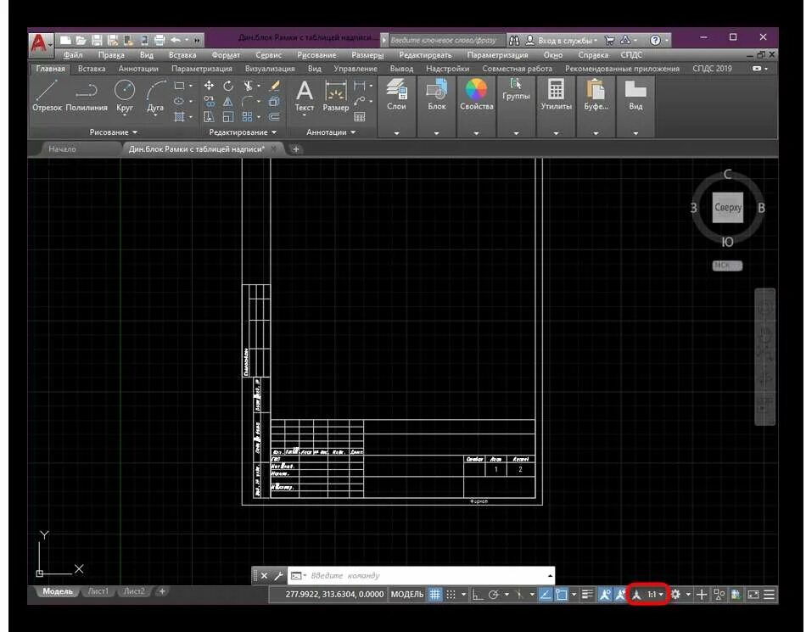Switch to the Аннотации ribbon tab

pyautogui.click(x=137, y=69)
